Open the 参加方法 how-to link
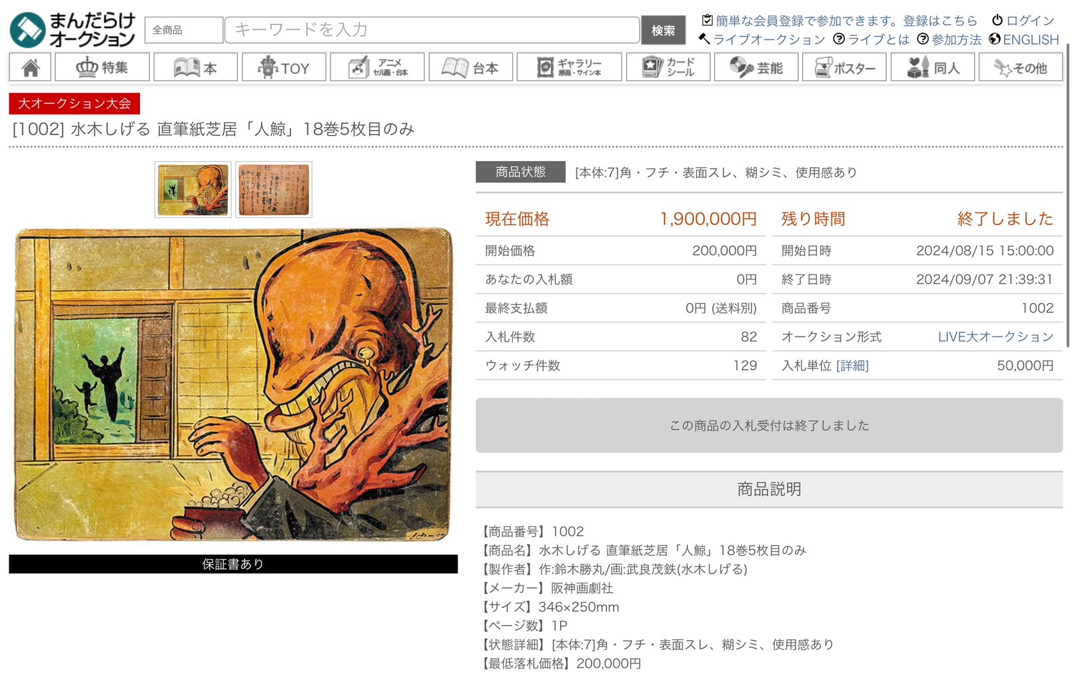 [956, 40]
